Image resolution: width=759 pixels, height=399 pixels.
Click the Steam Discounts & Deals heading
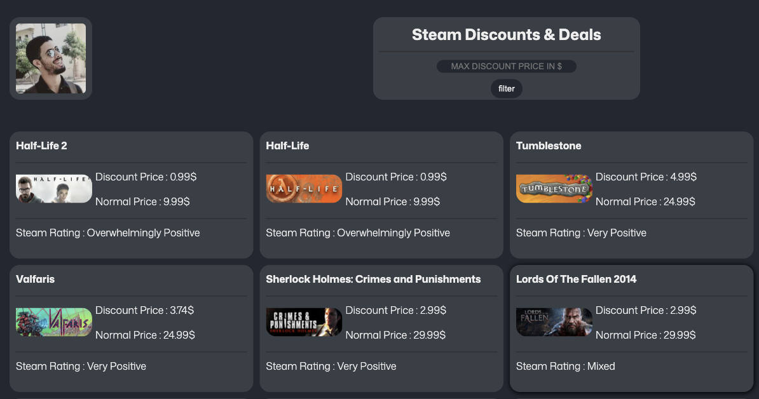tap(507, 35)
